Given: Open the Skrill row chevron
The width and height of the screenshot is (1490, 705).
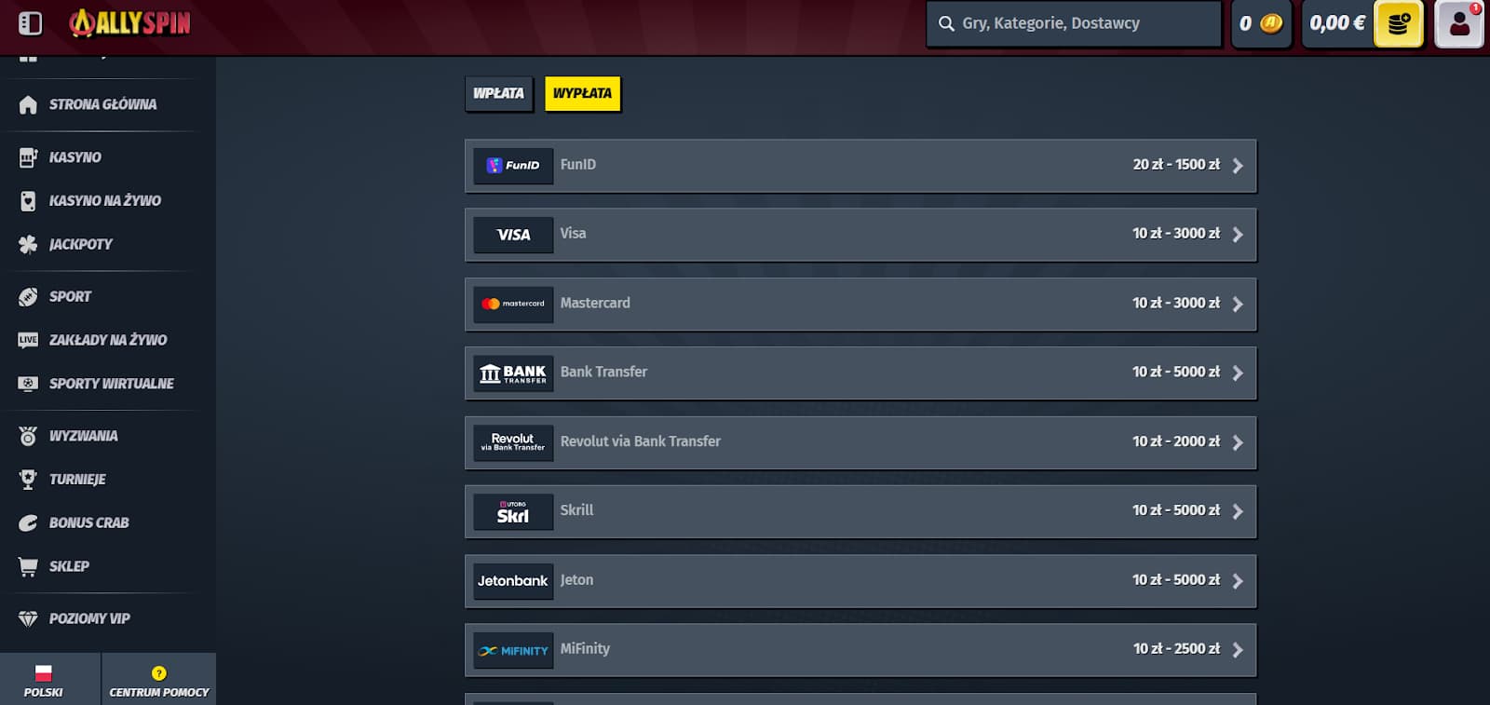Looking at the screenshot, I should pyautogui.click(x=1238, y=511).
